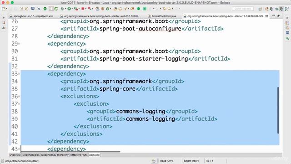
Task: Collapse the dependency block at line 33
Action: (x=19, y=74)
